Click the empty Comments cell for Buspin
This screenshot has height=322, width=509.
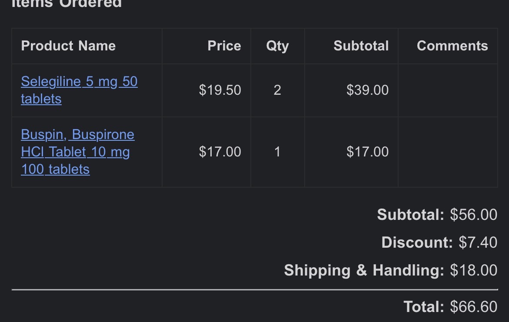(x=448, y=152)
